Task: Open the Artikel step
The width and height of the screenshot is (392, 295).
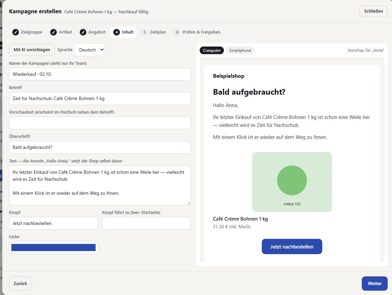Action: 61,32
